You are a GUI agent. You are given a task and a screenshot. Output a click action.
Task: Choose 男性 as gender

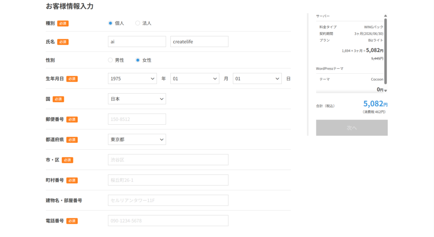click(111, 60)
